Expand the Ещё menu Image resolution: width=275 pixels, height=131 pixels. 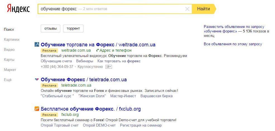8,80
